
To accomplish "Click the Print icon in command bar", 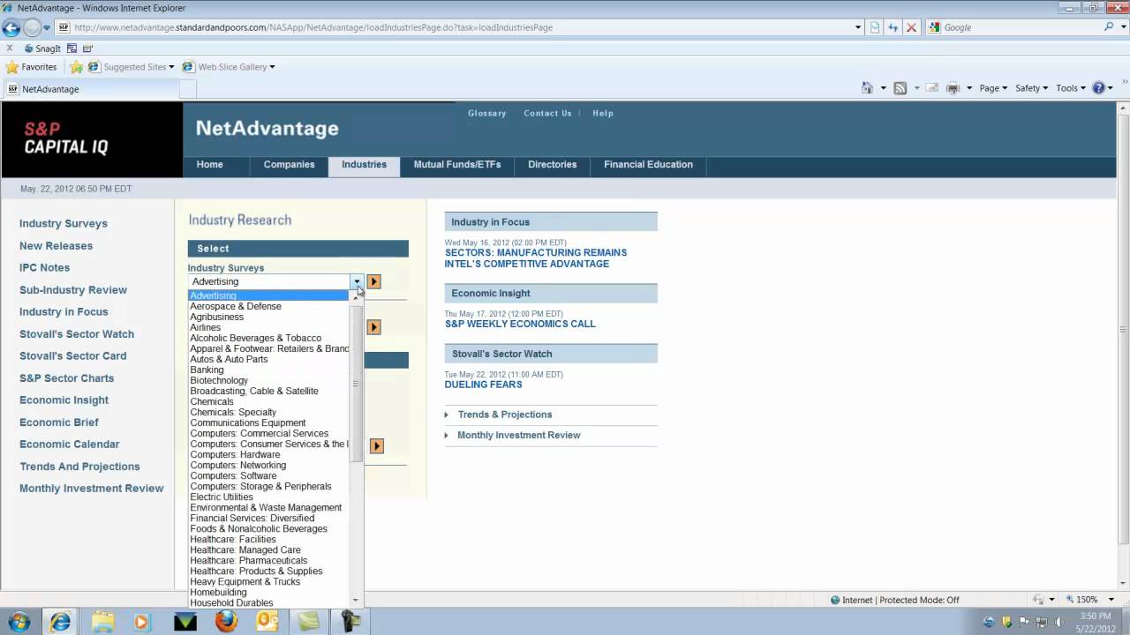I will coord(953,88).
